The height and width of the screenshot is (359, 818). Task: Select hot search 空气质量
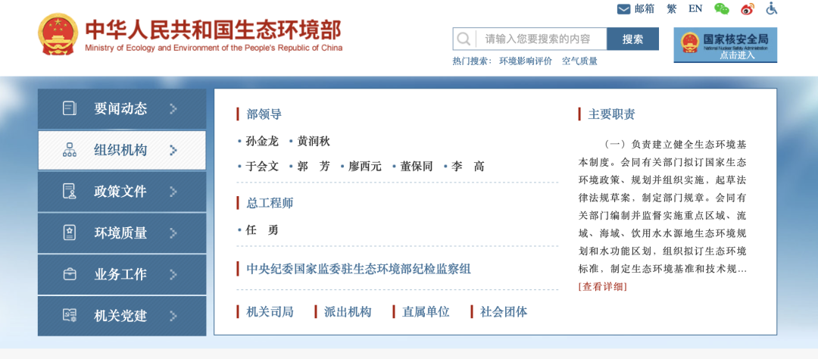click(x=579, y=61)
